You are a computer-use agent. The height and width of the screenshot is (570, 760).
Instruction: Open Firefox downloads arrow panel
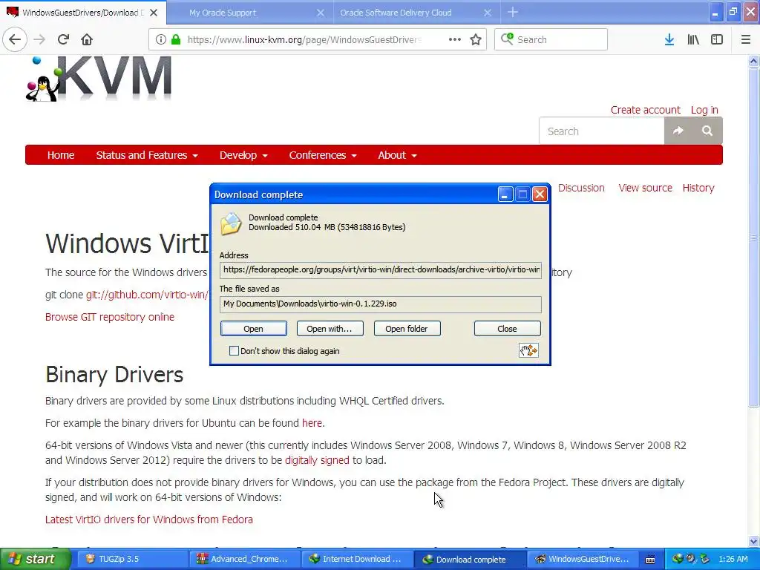click(x=669, y=39)
